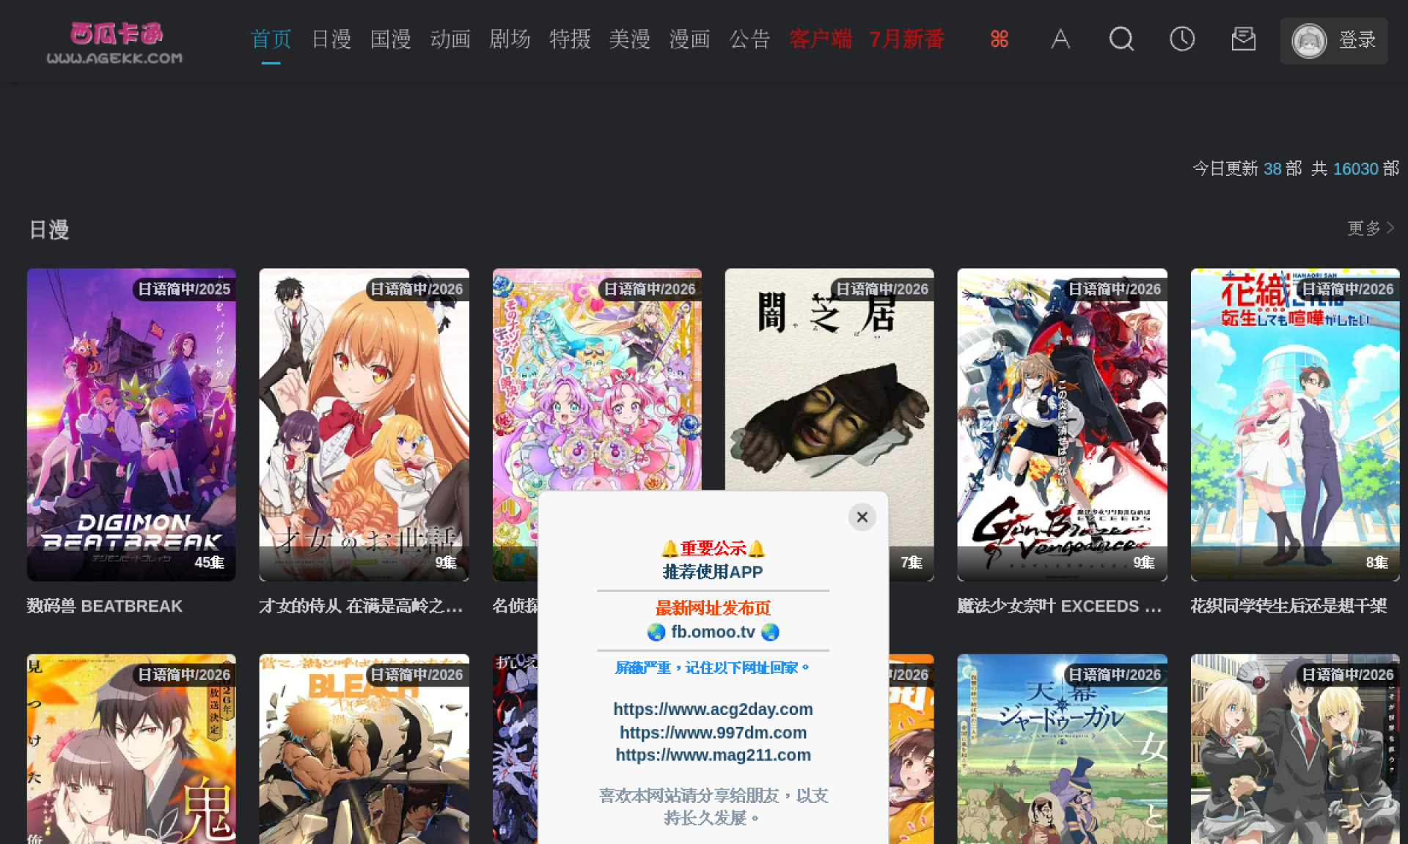Click the title 魔法少女奈叶 EXCEEDS
The height and width of the screenshot is (844, 1408).
click(x=1059, y=606)
